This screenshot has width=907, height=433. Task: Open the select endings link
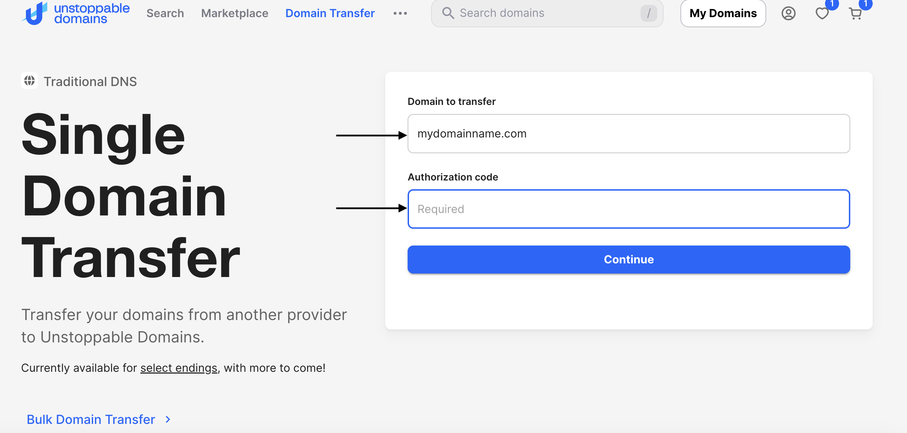coord(179,368)
